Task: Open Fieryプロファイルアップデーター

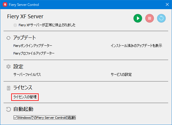Action: (34, 53)
